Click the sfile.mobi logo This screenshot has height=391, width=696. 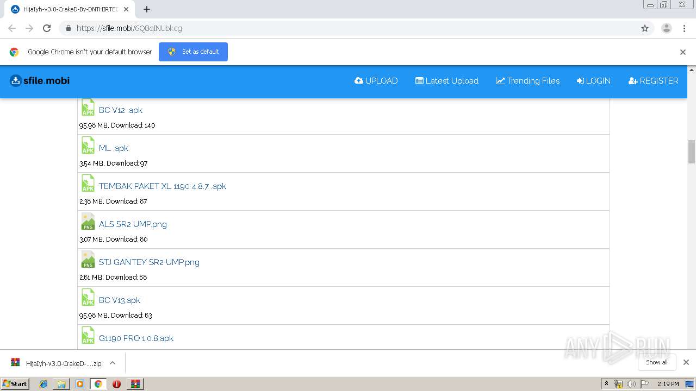click(40, 81)
